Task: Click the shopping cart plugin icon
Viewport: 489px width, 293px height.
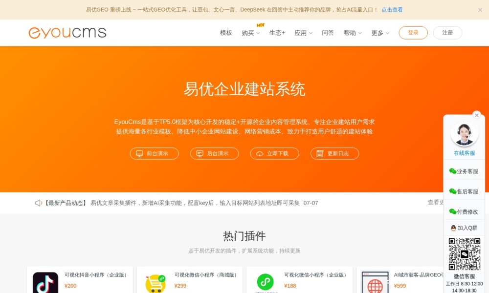Action: [156, 283]
